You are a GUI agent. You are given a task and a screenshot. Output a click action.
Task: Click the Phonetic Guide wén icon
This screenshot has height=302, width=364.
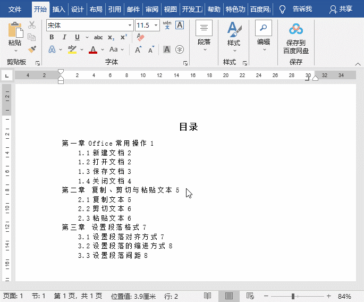[x=167, y=25]
